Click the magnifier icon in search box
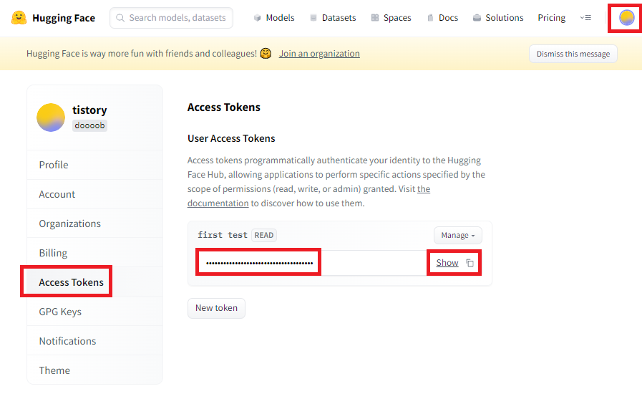Viewport: 642px width, 394px height. tap(120, 18)
